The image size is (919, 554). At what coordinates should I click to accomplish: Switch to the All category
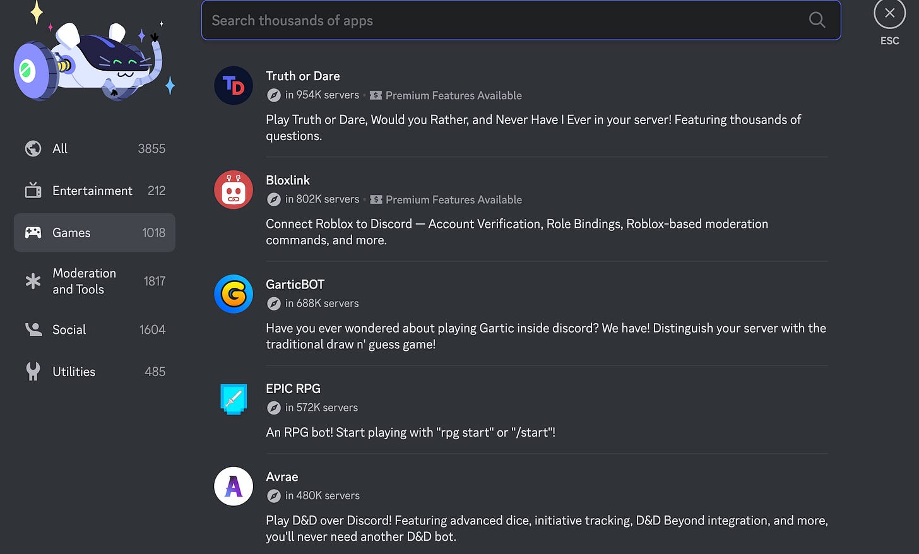click(94, 148)
